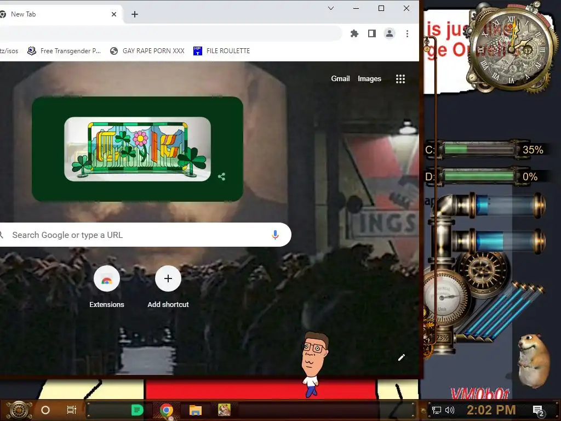
Task: Open the Free Transgender P... bookmark
Action: click(65, 51)
